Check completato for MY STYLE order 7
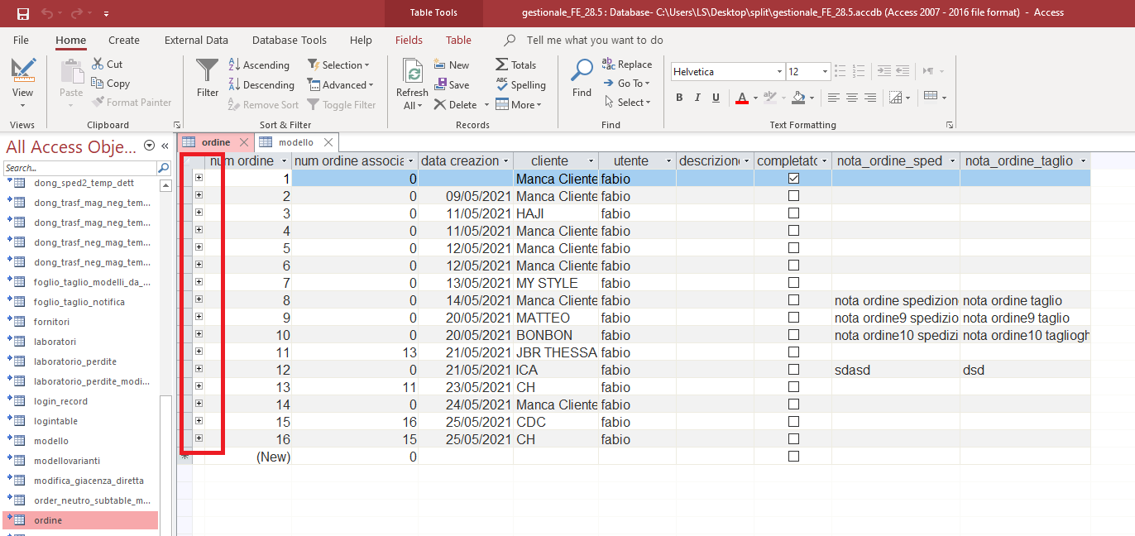This screenshot has width=1135, height=536. (793, 283)
